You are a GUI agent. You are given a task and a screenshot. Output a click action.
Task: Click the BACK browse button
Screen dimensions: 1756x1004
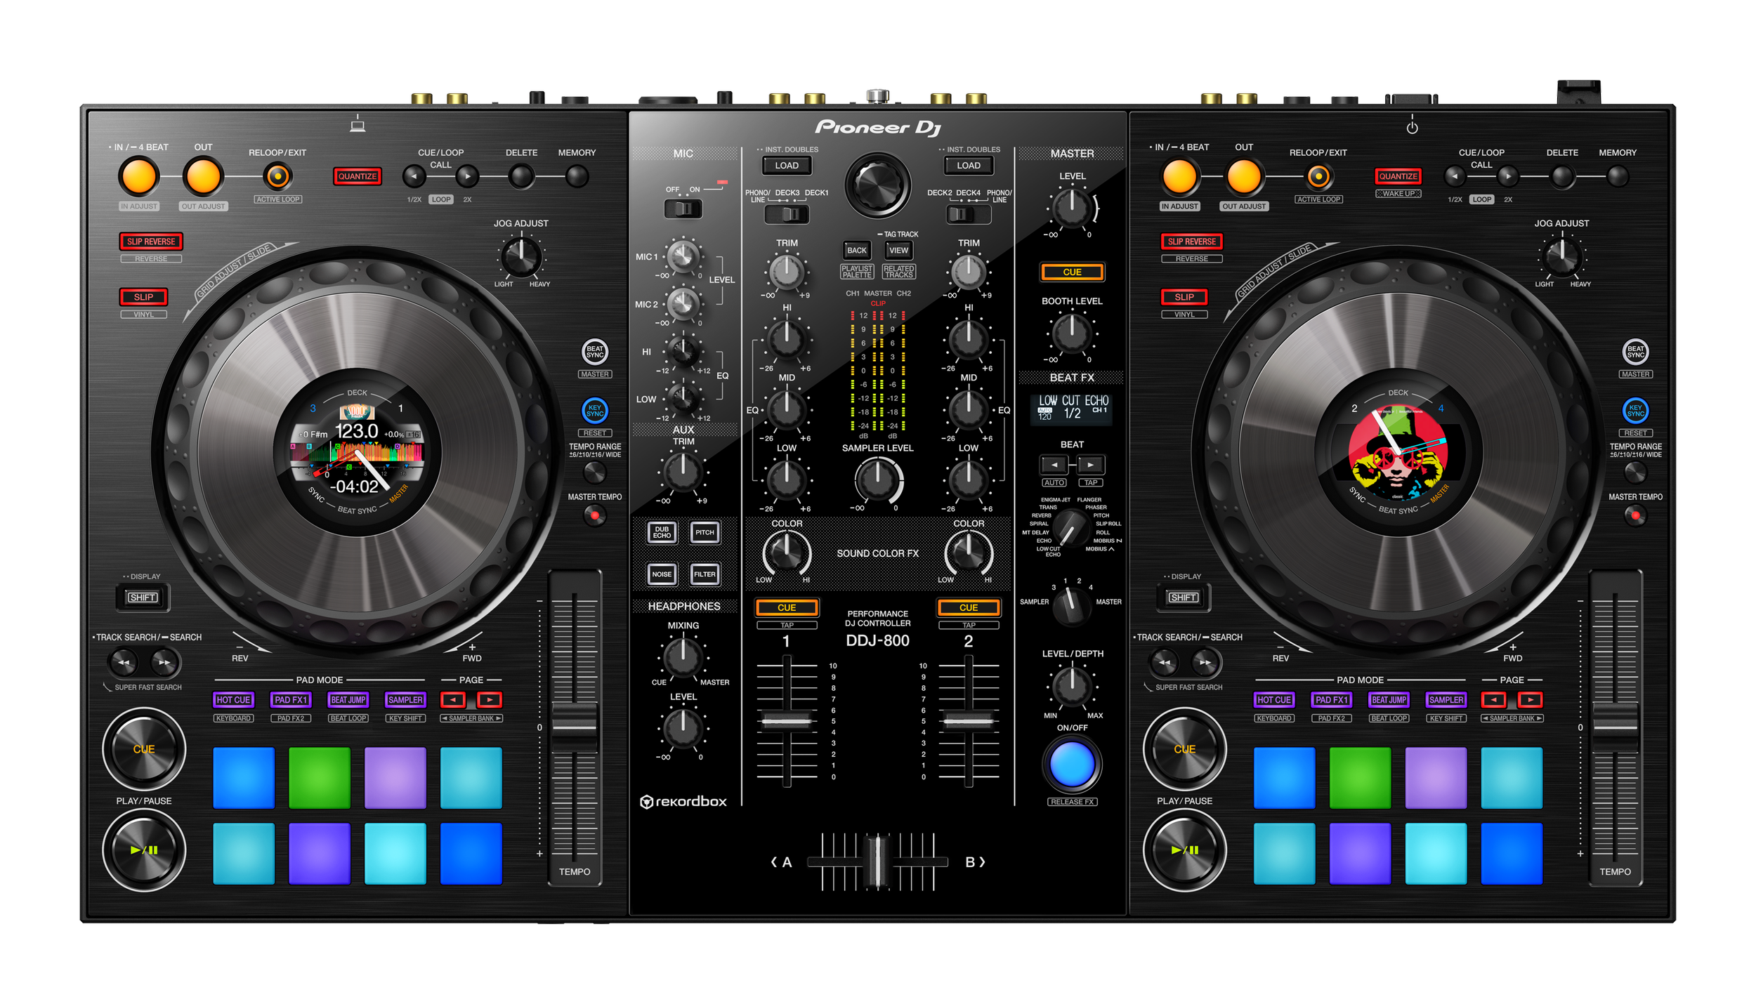pos(856,250)
